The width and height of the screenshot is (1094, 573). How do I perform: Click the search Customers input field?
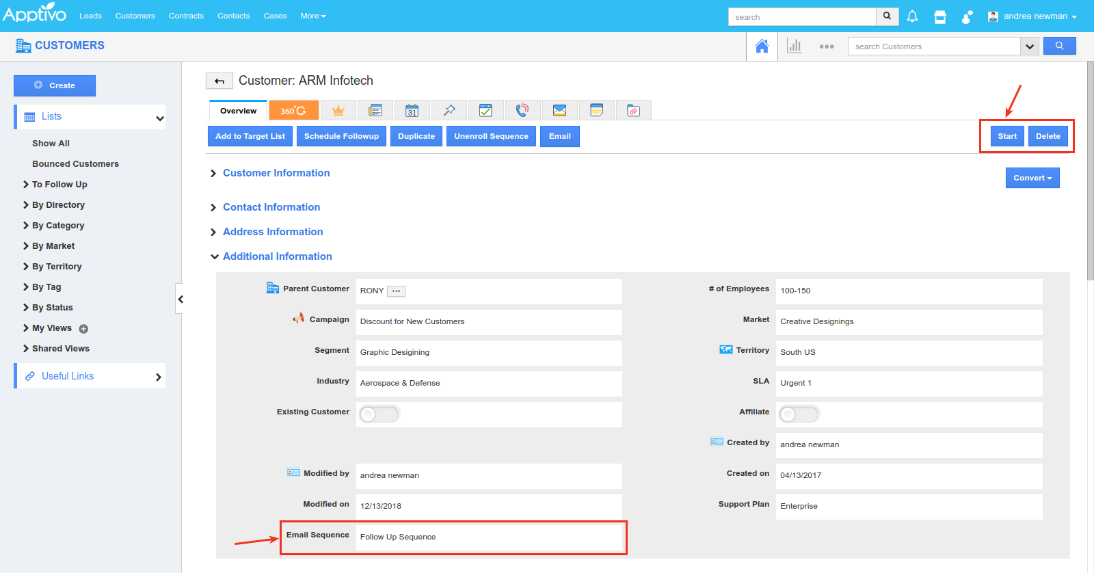[933, 46]
